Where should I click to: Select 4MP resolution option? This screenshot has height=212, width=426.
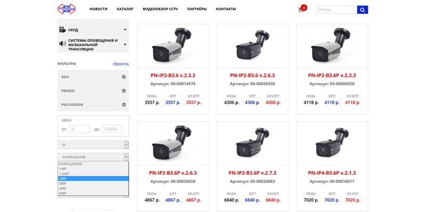click(x=93, y=189)
